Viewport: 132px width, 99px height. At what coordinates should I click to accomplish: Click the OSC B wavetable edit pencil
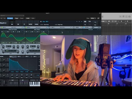(x=48, y=34)
